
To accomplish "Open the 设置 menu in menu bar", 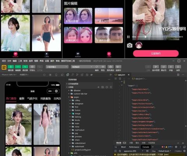I will click(x=47, y=61).
